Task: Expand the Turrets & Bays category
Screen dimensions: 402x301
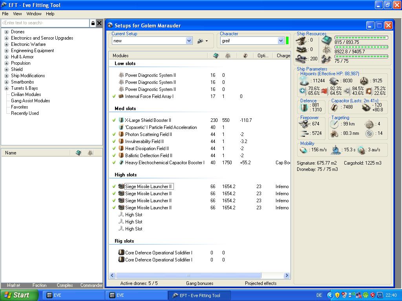Action: pyautogui.click(x=6, y=88)
